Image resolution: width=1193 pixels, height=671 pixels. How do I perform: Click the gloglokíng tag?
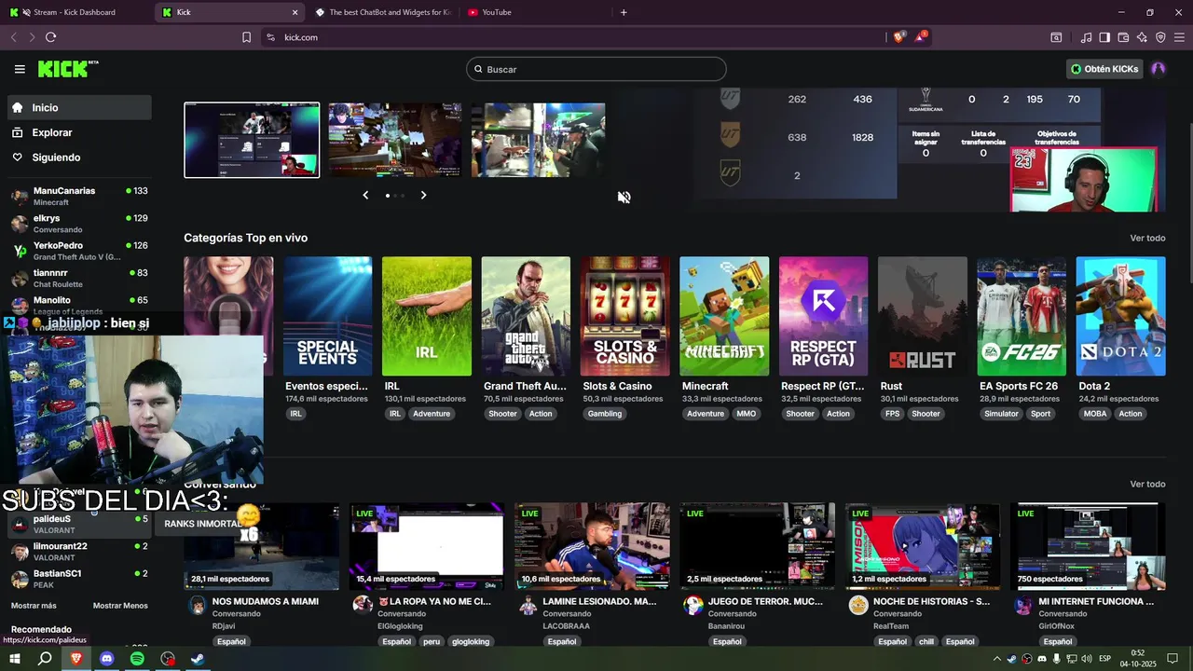click(x=470, y=642)
